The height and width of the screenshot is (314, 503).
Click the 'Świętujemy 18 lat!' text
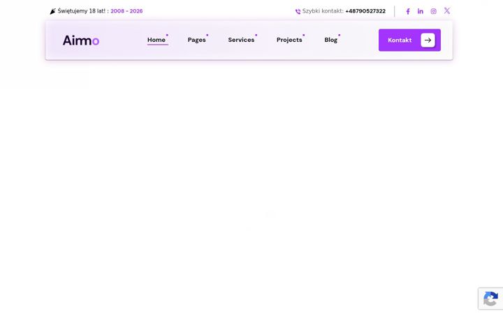[82, 11]
